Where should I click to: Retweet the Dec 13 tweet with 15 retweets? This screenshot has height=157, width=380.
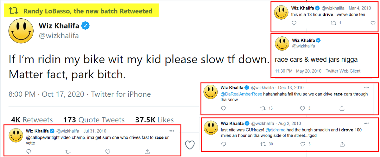click(263, 108)
